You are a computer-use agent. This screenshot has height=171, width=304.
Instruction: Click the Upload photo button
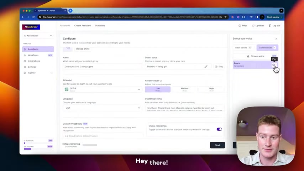tap(83, 49)
